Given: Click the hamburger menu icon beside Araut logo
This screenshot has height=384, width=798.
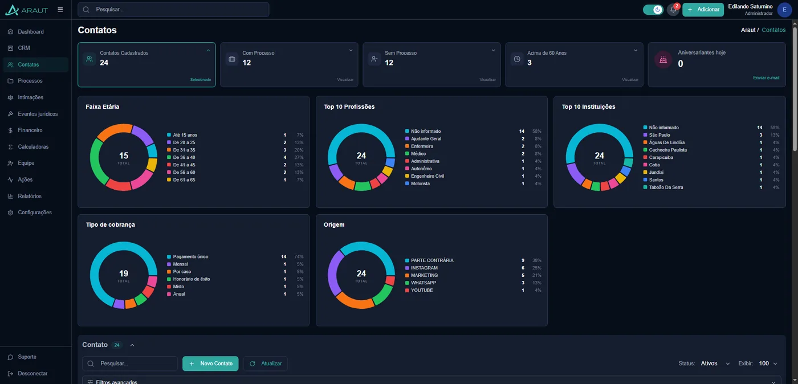Looking at the screenshot, I should click(60, 10).
